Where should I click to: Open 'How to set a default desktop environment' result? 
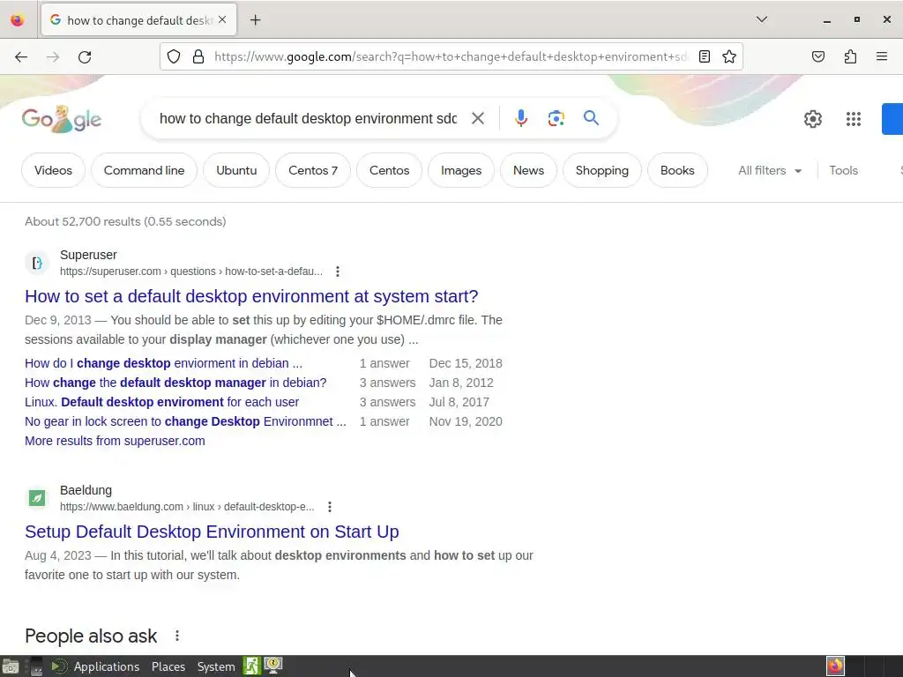(251, 296)
